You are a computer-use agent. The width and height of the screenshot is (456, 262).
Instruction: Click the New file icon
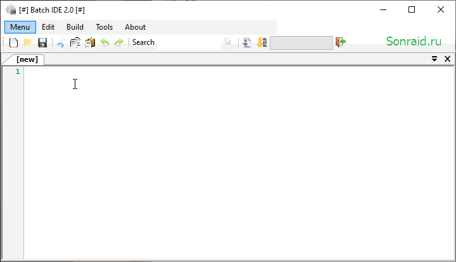pyautogui.click(x=14, y=42)
